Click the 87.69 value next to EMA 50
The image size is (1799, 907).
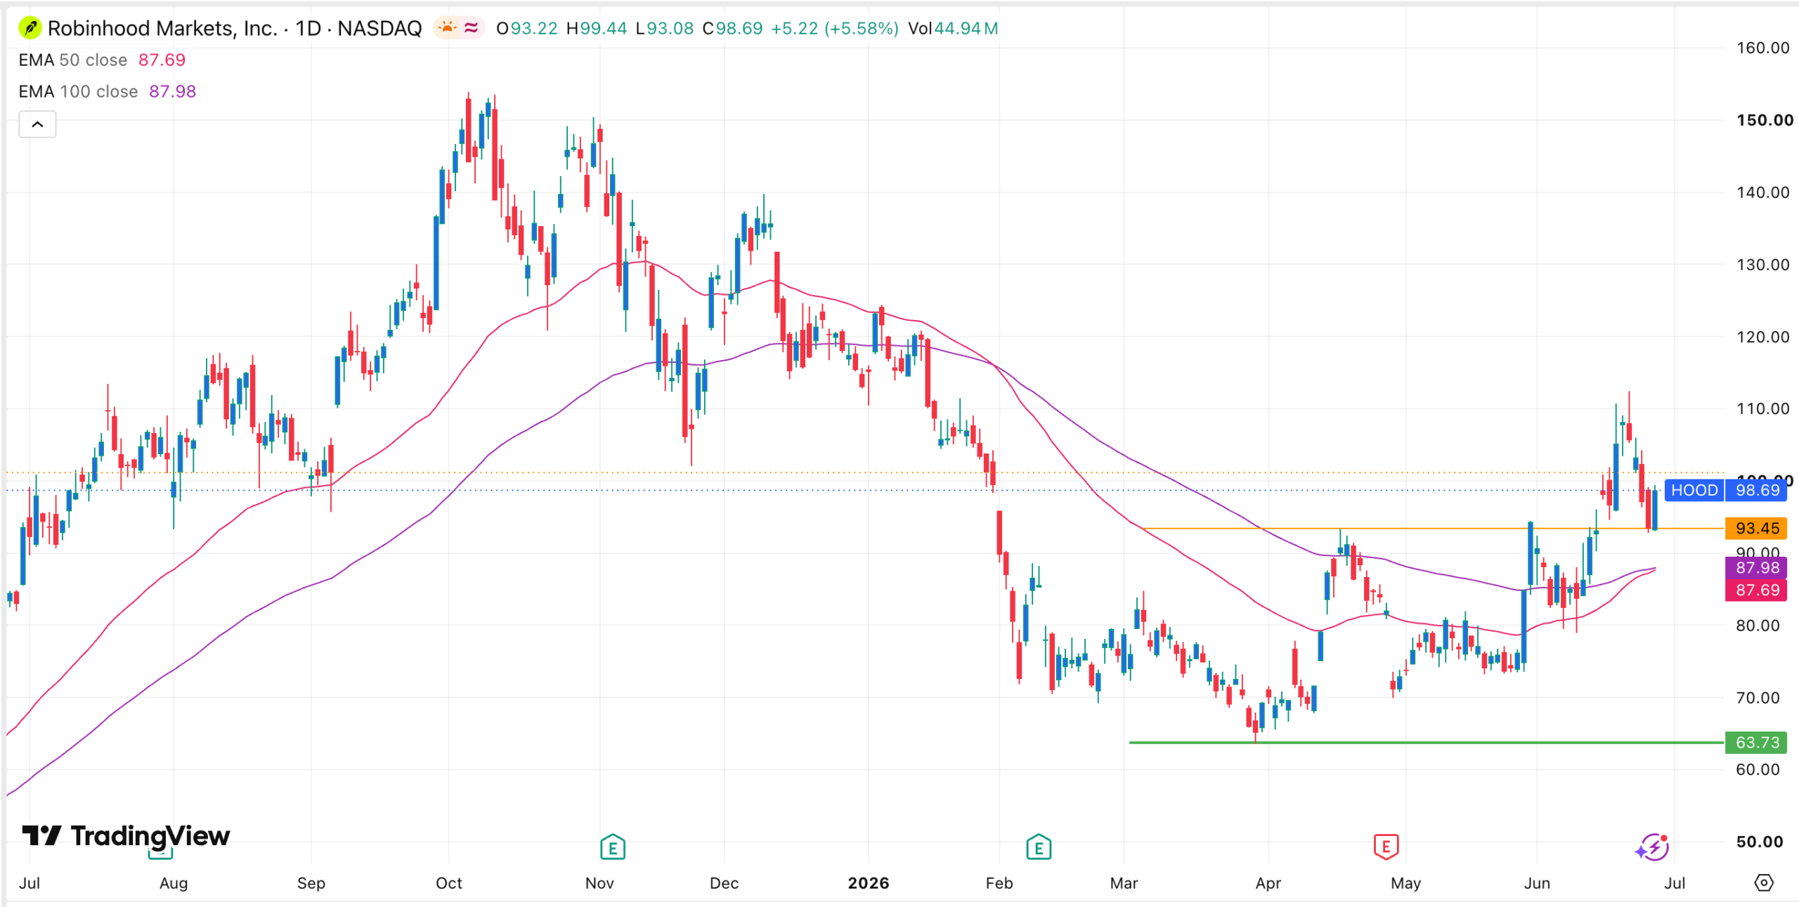tap(162, 60)
